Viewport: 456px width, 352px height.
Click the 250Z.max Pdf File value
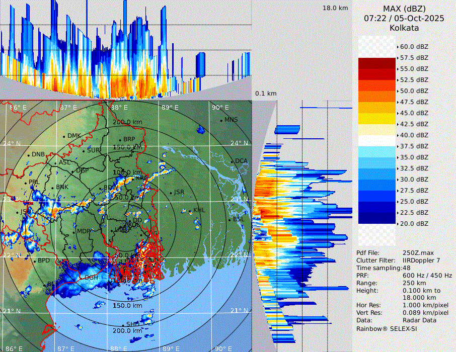(x=417, y=253)
